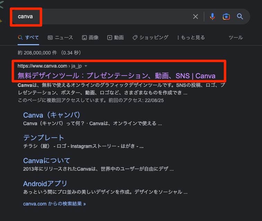Open the Androidアプリ sitelink

point(45,183)
